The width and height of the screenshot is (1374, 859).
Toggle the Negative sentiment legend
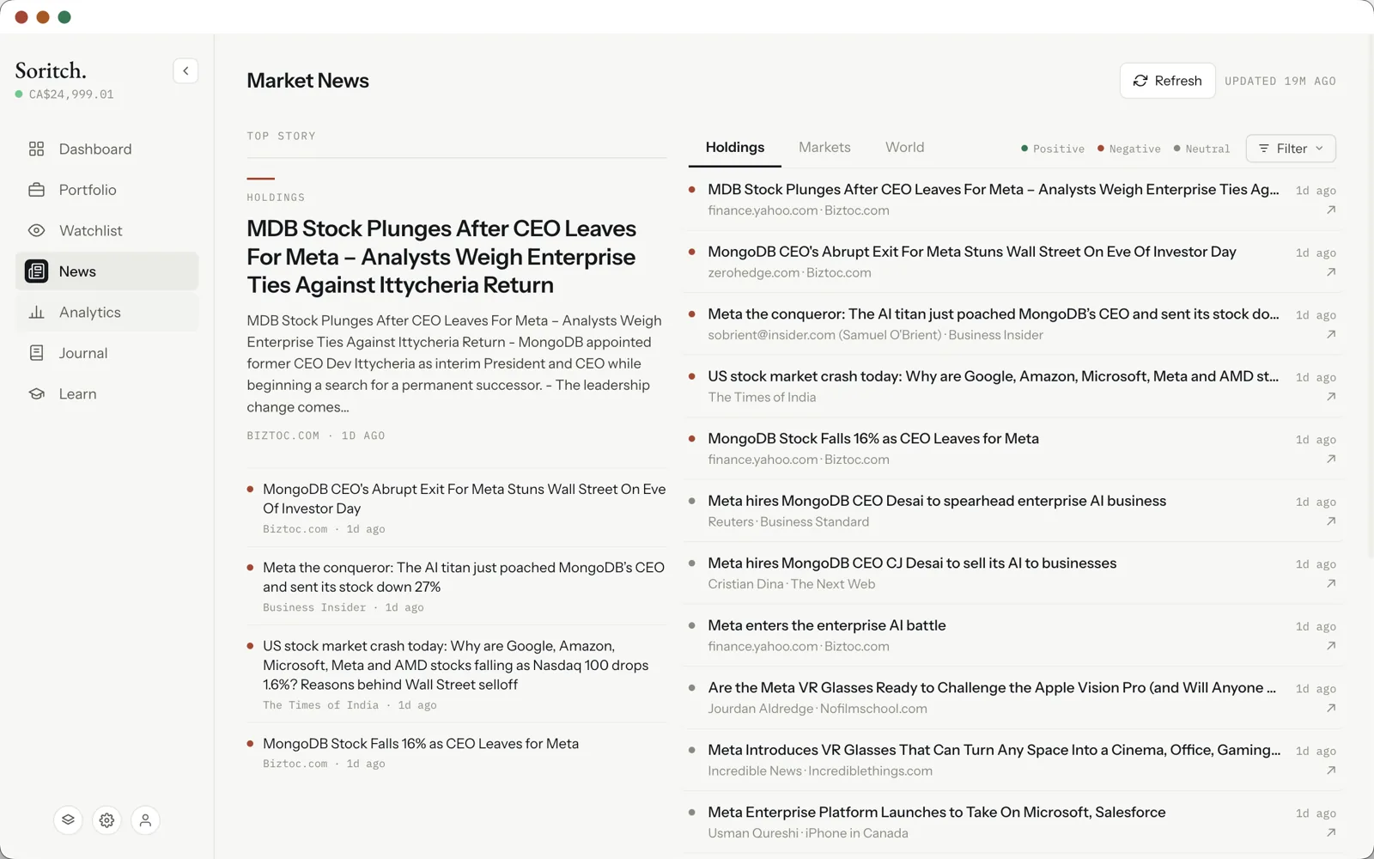(1129, 149)
